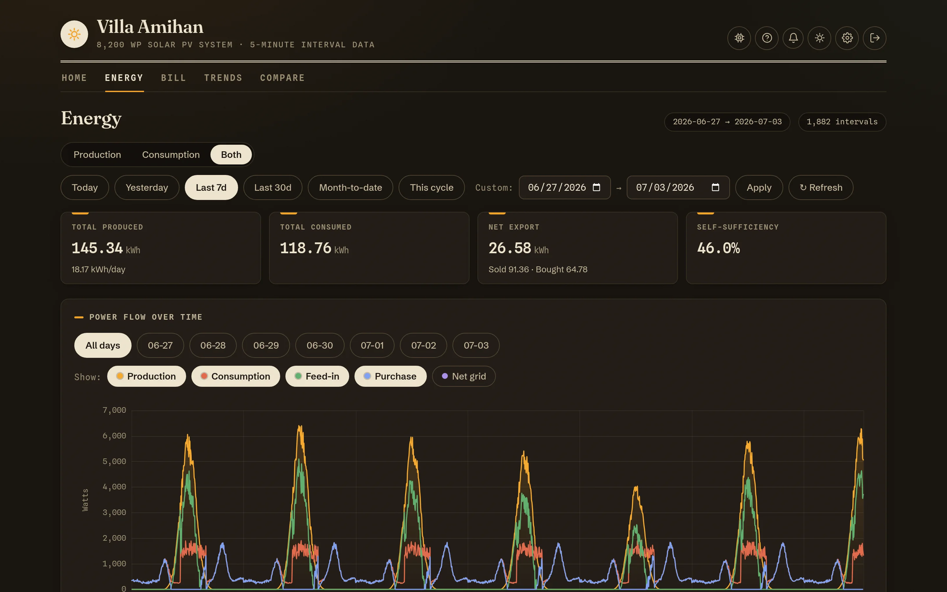This screenshot has height=592, width=947.
Task: Go to the Home tab
Action: click(x=74, y=78)
